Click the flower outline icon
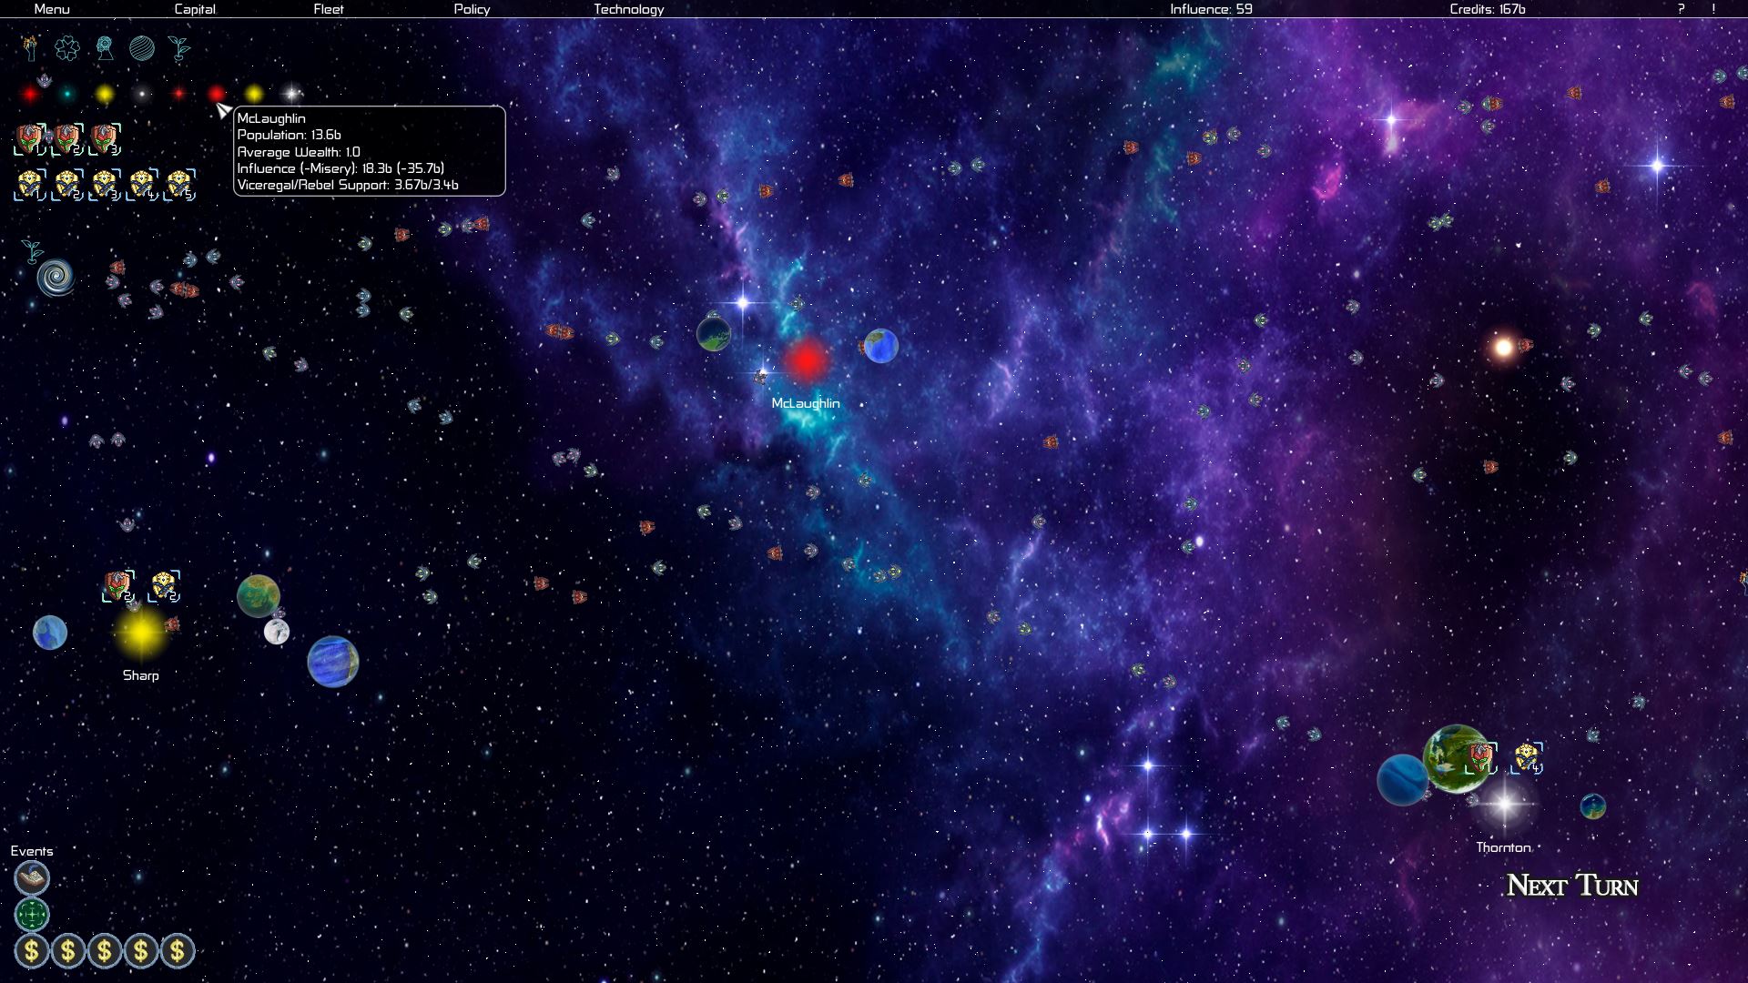The image size is (1748, 983). coord(66,48)
